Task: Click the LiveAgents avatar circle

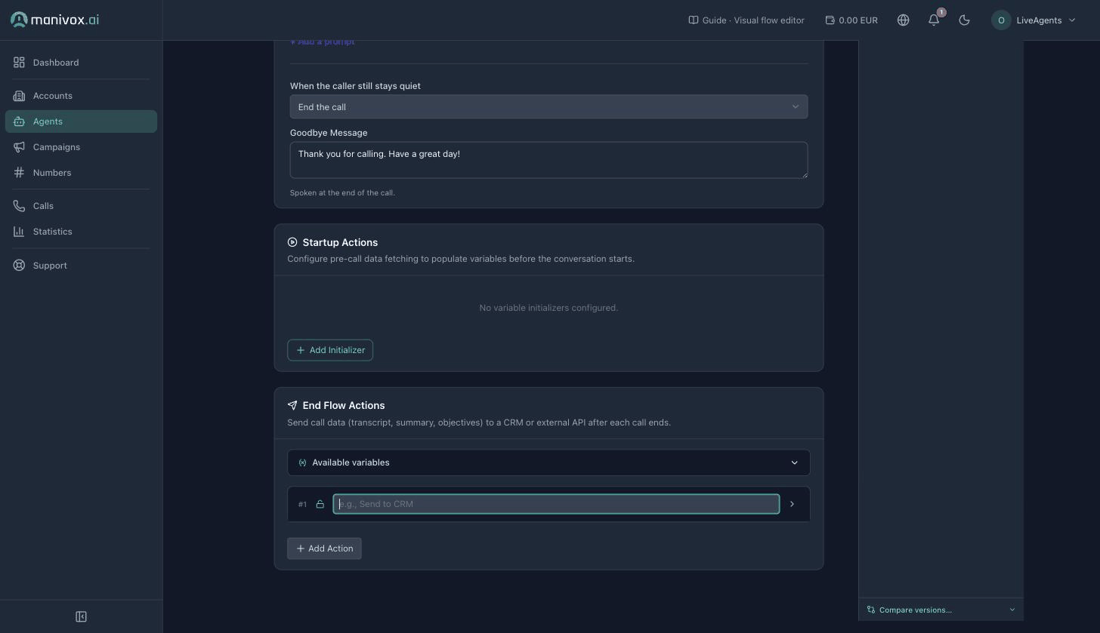Action: (1001, 20)
